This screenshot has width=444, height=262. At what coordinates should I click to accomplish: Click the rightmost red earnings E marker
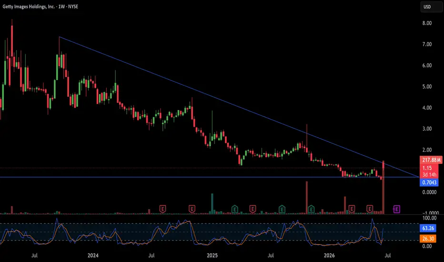(370, 209)
